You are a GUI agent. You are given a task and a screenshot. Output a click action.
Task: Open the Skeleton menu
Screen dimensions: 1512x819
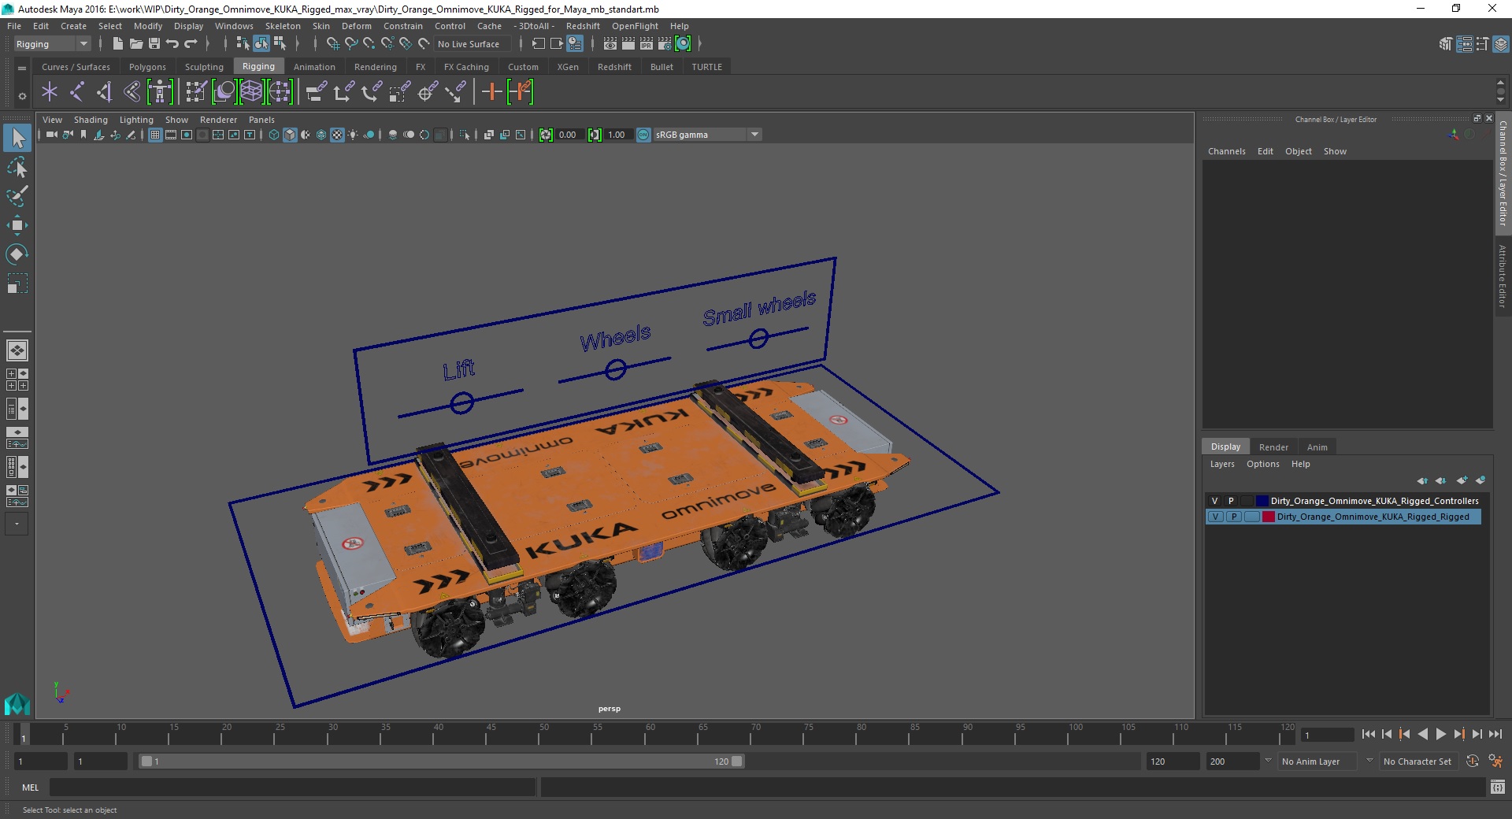[283, 26]
